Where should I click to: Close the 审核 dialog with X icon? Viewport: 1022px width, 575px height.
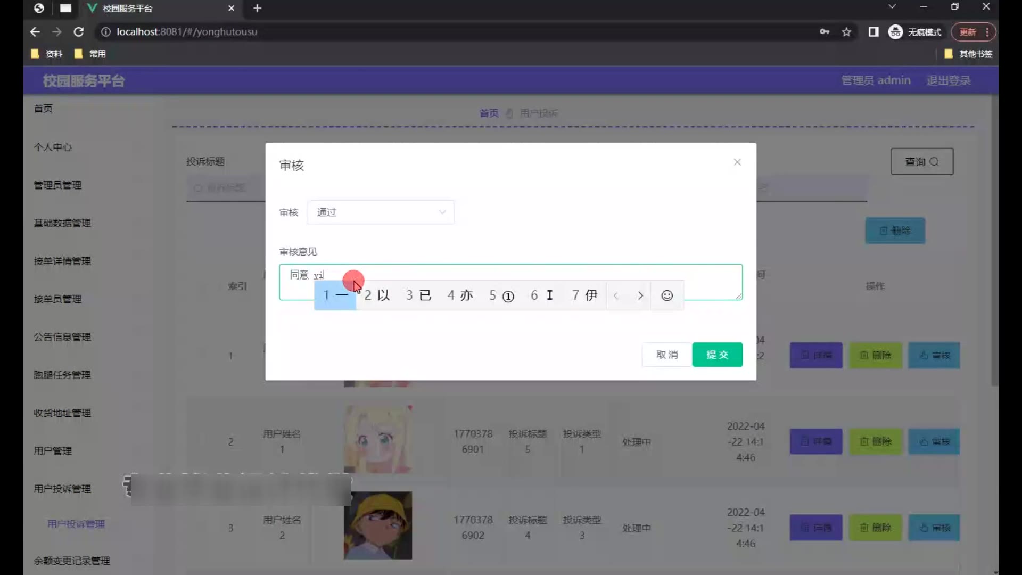click(x=737, y=162)
